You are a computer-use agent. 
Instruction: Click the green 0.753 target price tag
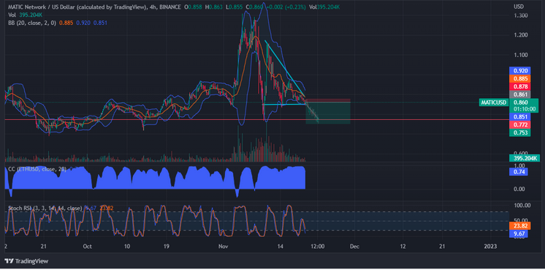519,132
